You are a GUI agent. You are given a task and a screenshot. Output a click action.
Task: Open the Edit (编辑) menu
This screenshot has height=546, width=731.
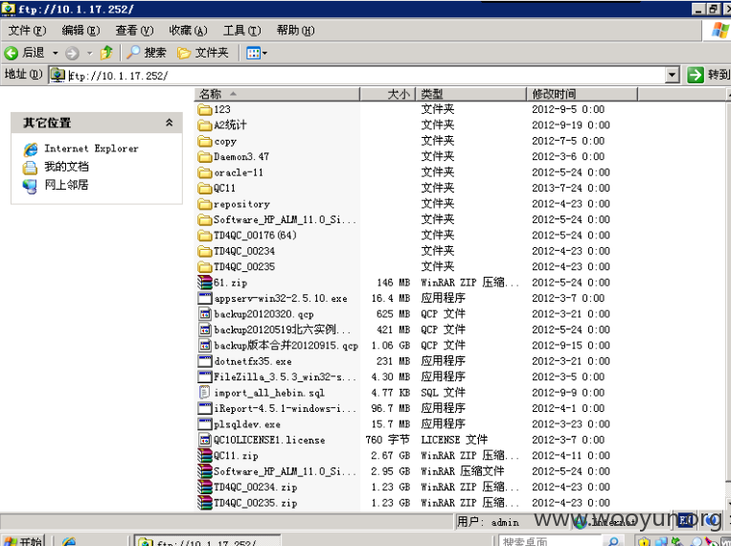click(80, 31)
